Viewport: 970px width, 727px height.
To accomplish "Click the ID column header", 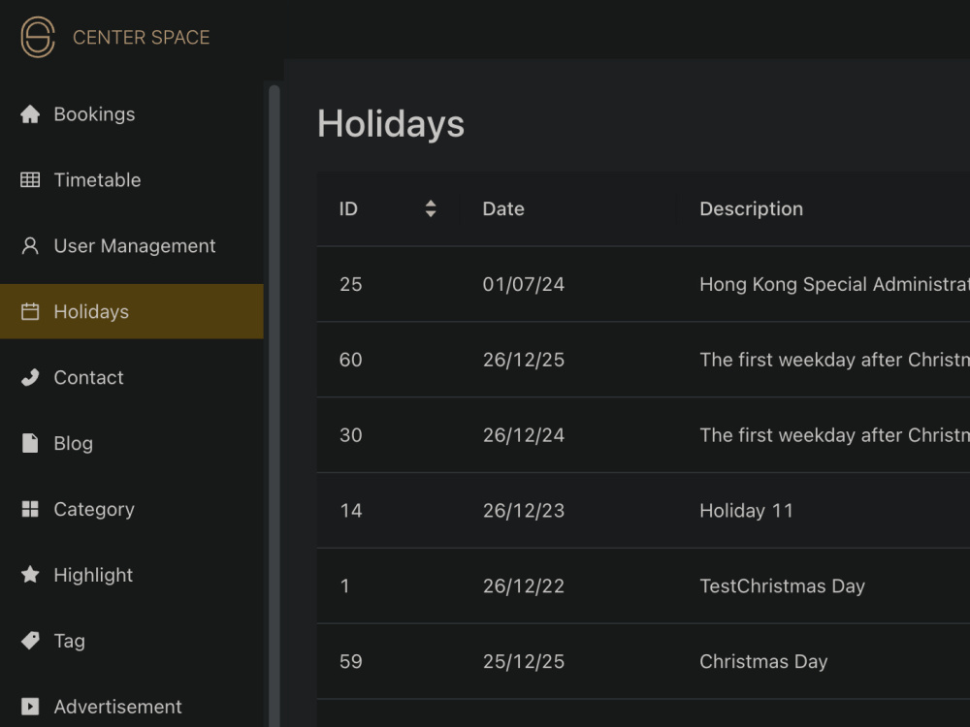I will pyautogui.click(x=388, y=209).
